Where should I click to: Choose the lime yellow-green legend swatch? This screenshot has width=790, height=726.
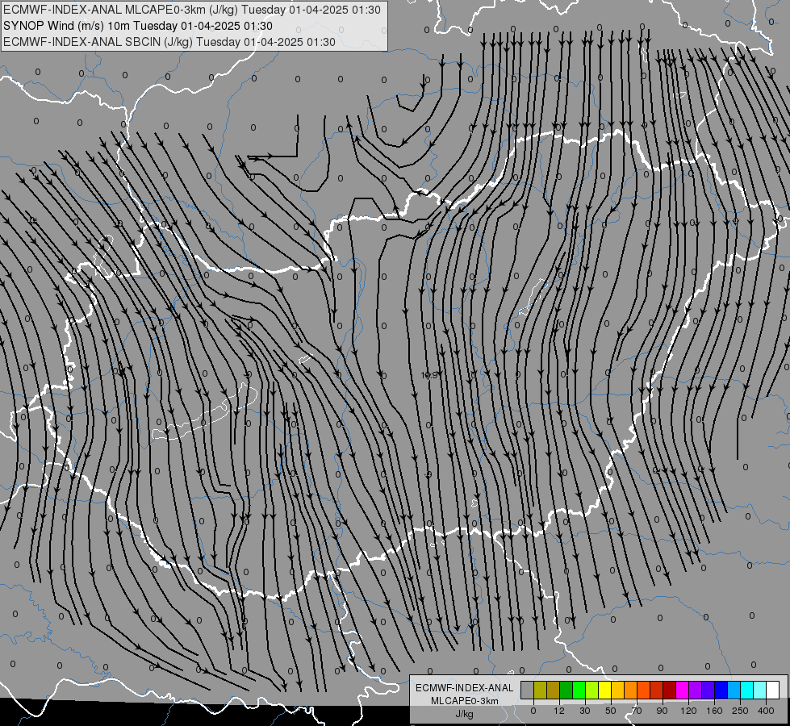point(591,690)
